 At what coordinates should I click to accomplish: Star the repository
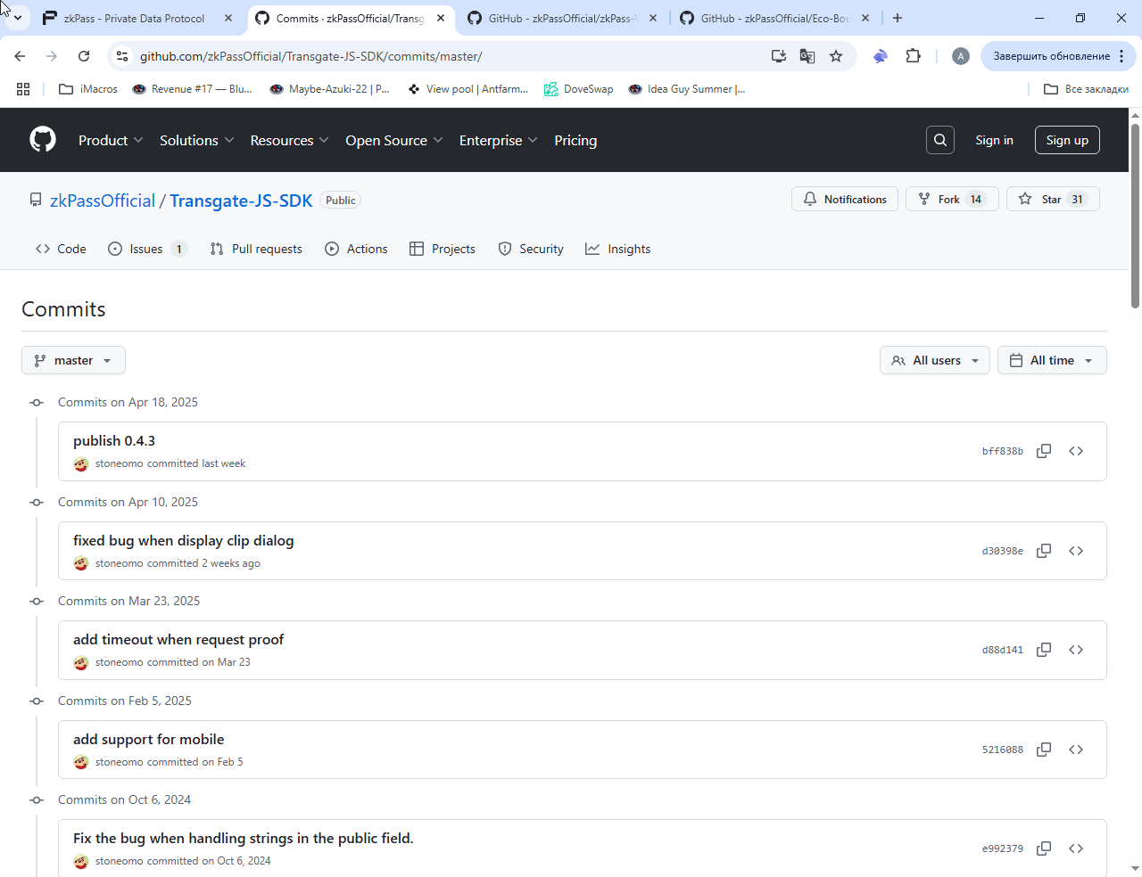pyautogui.click(x=1053, y=199)
